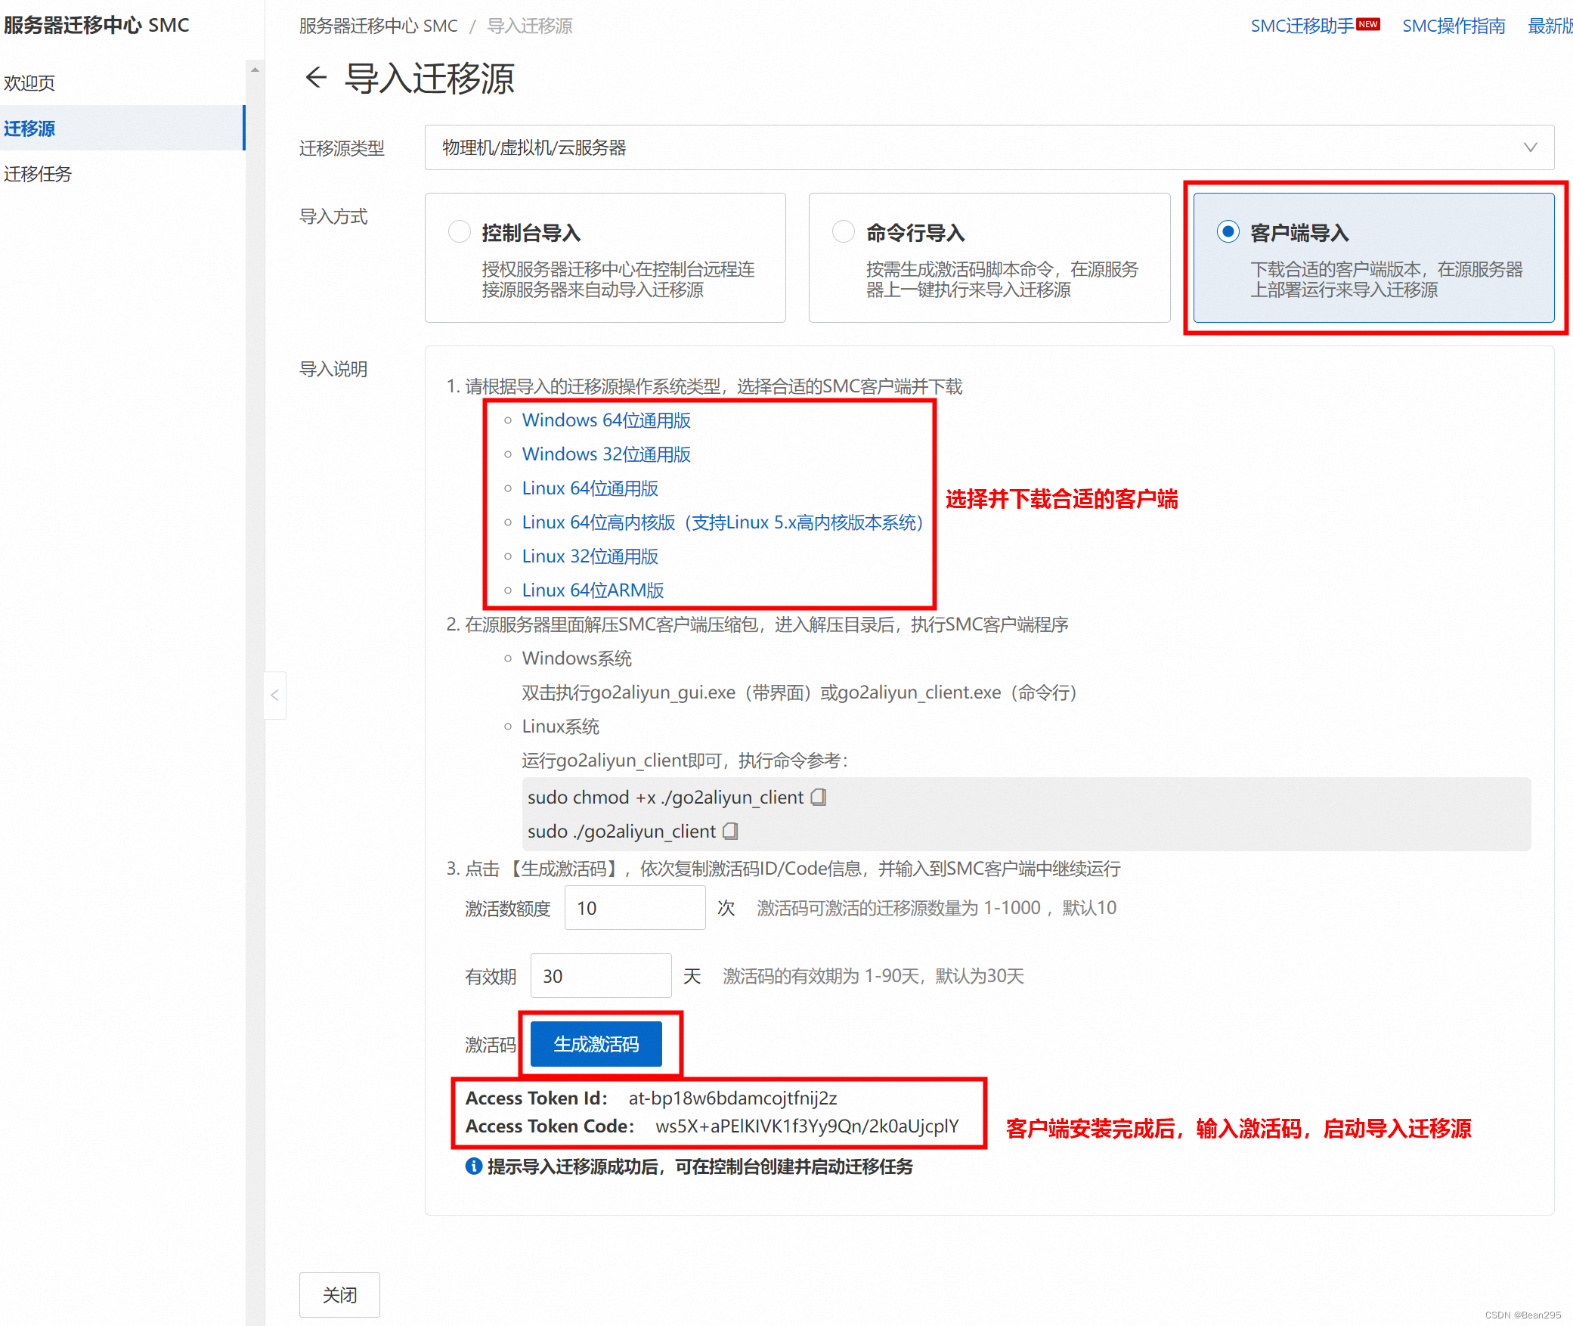
Task: Click the blue info icon beside 提示
Action: coord(474,1166)
